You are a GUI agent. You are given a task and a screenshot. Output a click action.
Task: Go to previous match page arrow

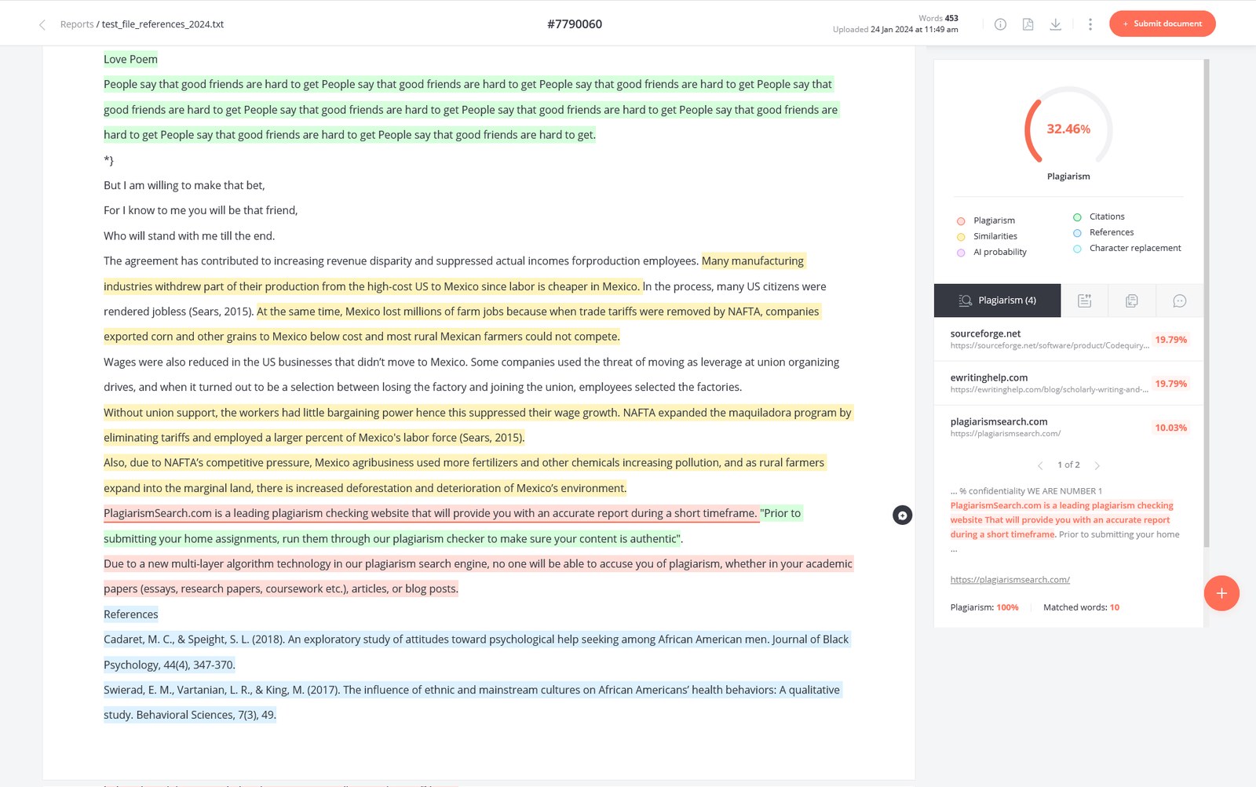click(1041, 465)
